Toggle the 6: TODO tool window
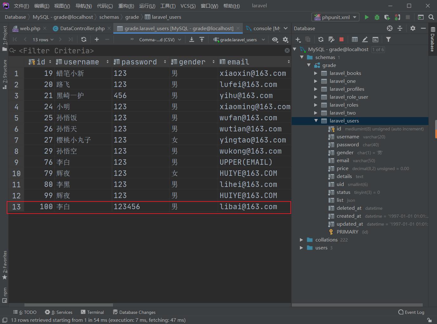Screen dimensions: 437x324 [25, 312]
